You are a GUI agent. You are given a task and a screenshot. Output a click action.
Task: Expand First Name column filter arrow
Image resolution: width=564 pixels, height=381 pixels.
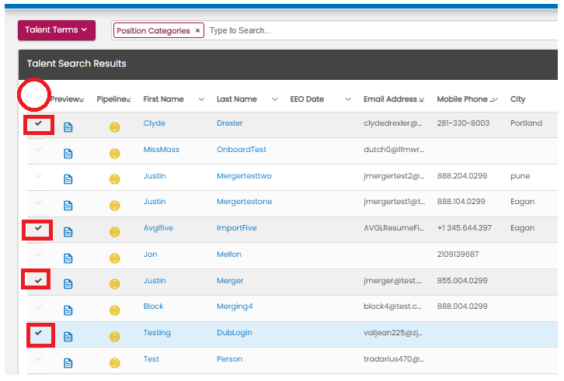click(201, 99)
